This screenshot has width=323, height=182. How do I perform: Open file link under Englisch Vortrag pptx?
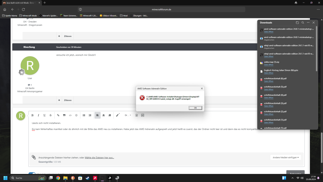269,73
